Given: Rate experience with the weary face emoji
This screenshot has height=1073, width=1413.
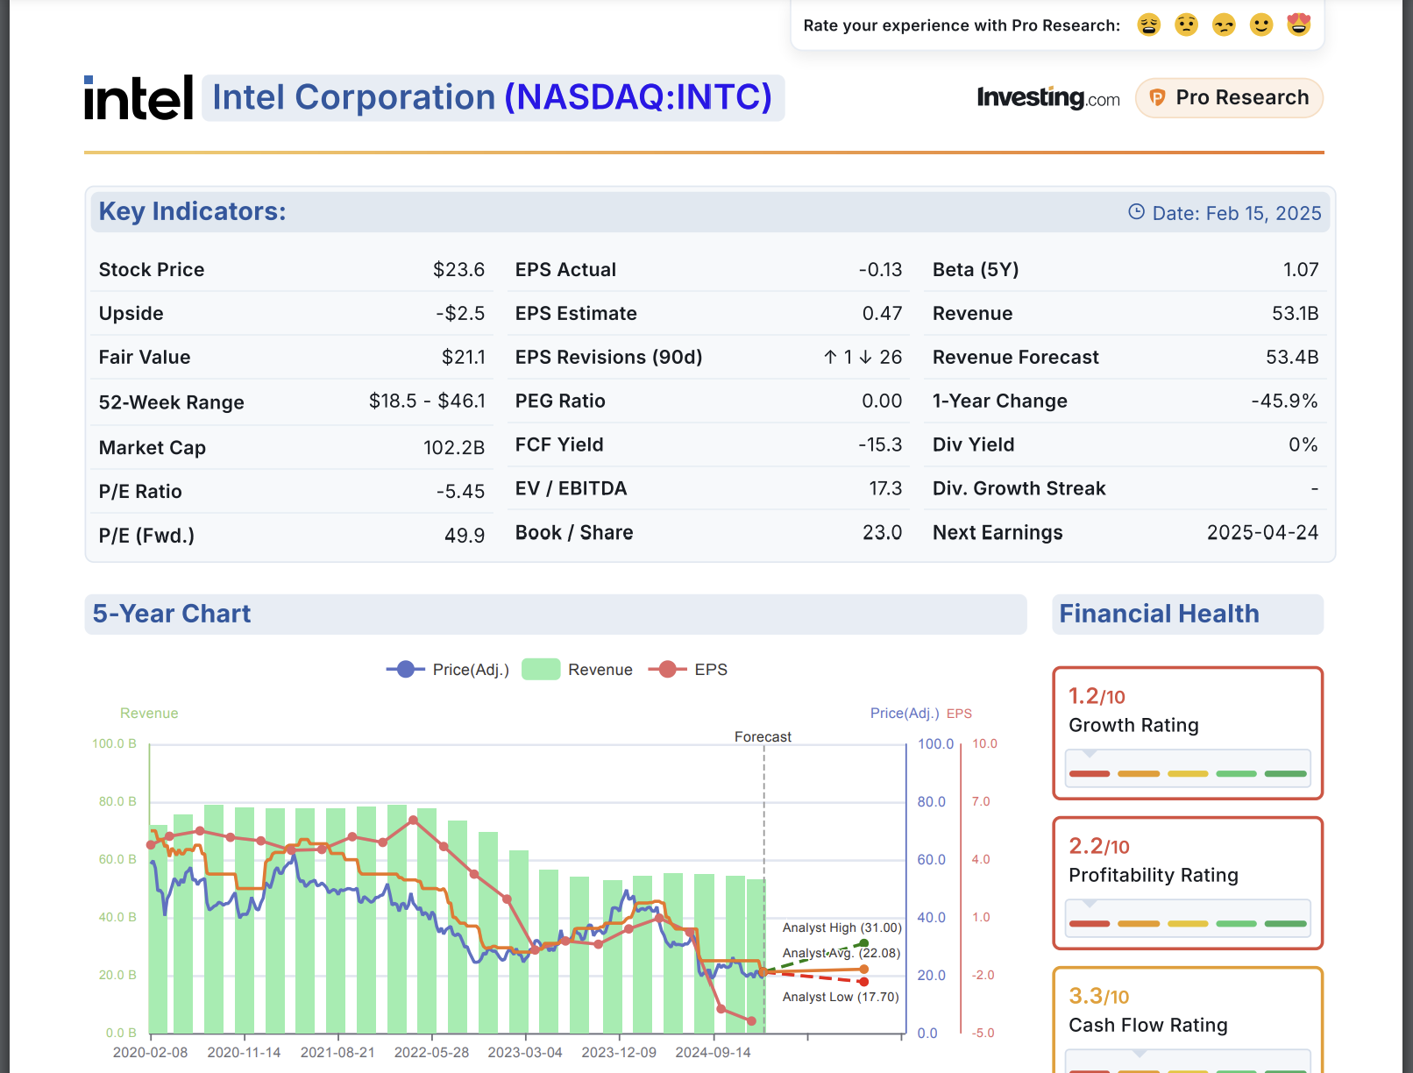Looking at the screenshot, I should pos(1148,25).
